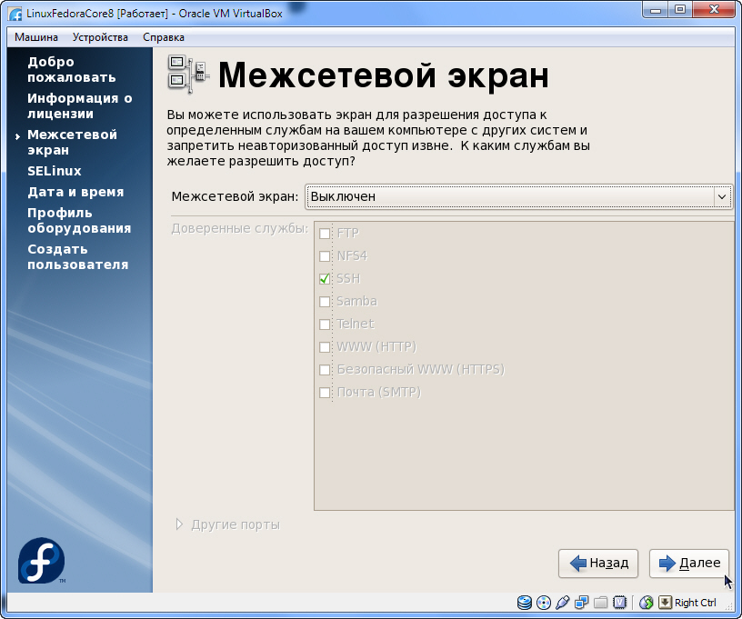Toggle the FTP trusted service checkbox
742x619 pixels.
coord(325,233)
